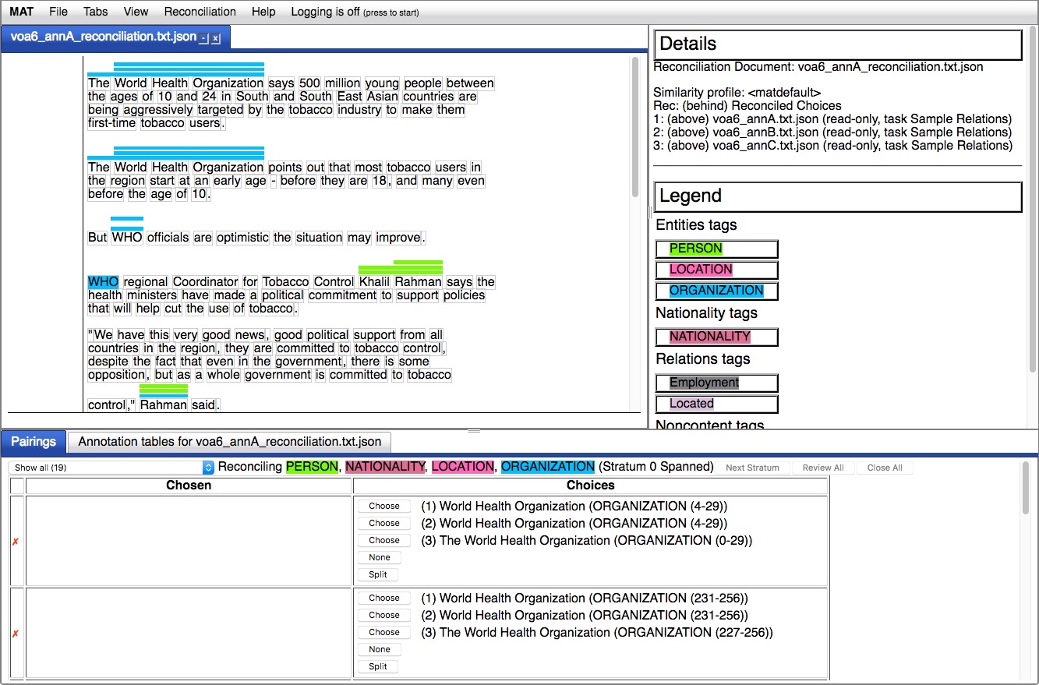Select the LOCATION tag in the legend
Viewport: 1039px width, 685px height.
717,270
